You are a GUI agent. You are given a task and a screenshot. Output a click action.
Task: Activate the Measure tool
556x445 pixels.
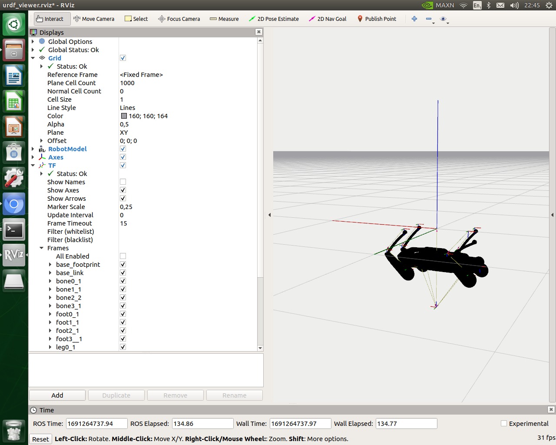[224, 19]
